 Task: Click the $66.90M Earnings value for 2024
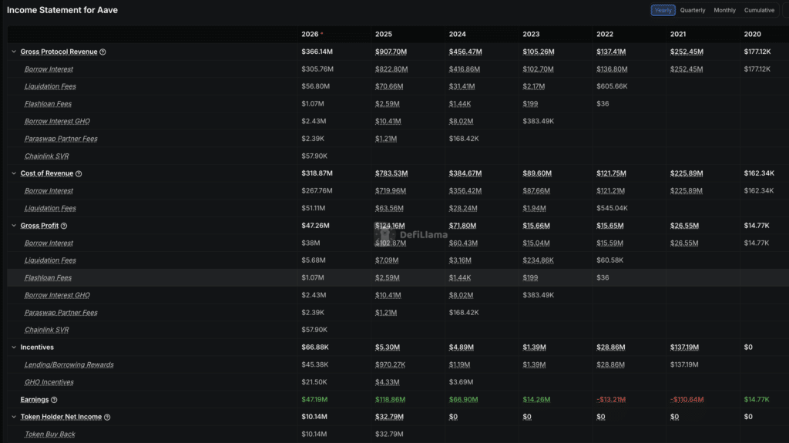[x=463, y=400]
